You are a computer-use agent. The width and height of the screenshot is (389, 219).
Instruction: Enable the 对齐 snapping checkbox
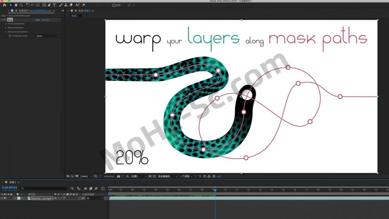pyautogui.click(x=114, y=5)
